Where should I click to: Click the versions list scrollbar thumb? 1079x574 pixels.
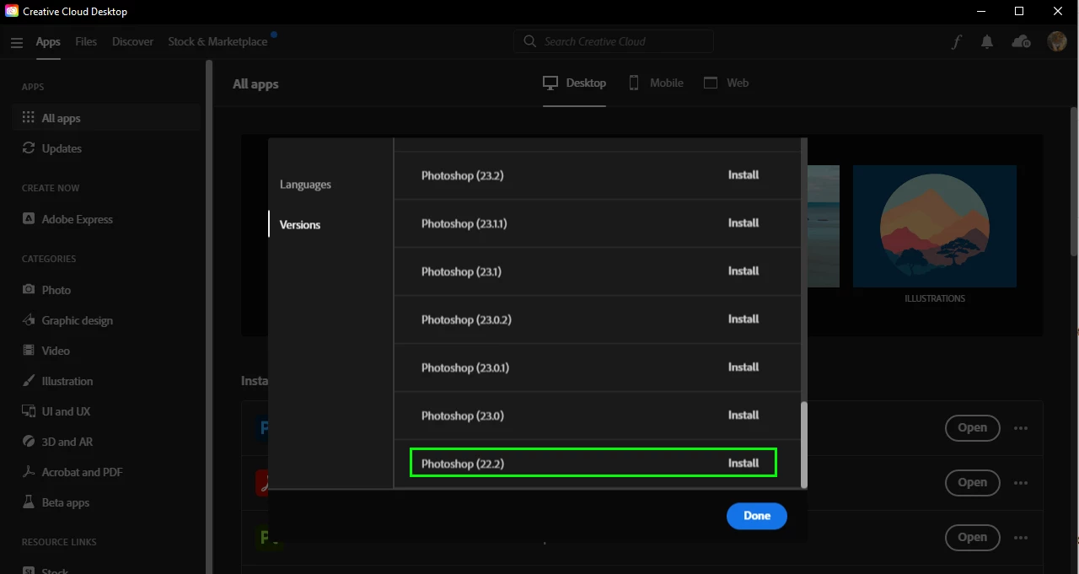(804, 443)
